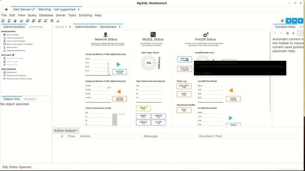
Task: Click the Data Export sidebar icon
Action: pyautogui.click(x=4, y=47)
